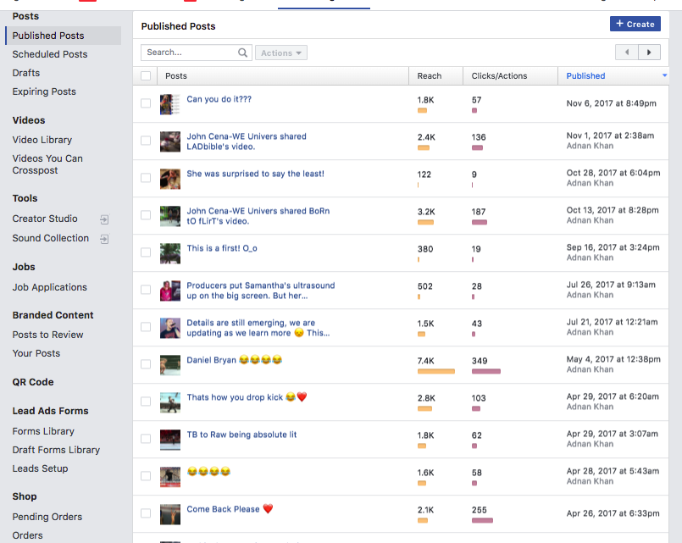Check 'This is a first! O_o' checkbox
The width and height of the screenshot is (682, 543).
[x=146, y=252]
